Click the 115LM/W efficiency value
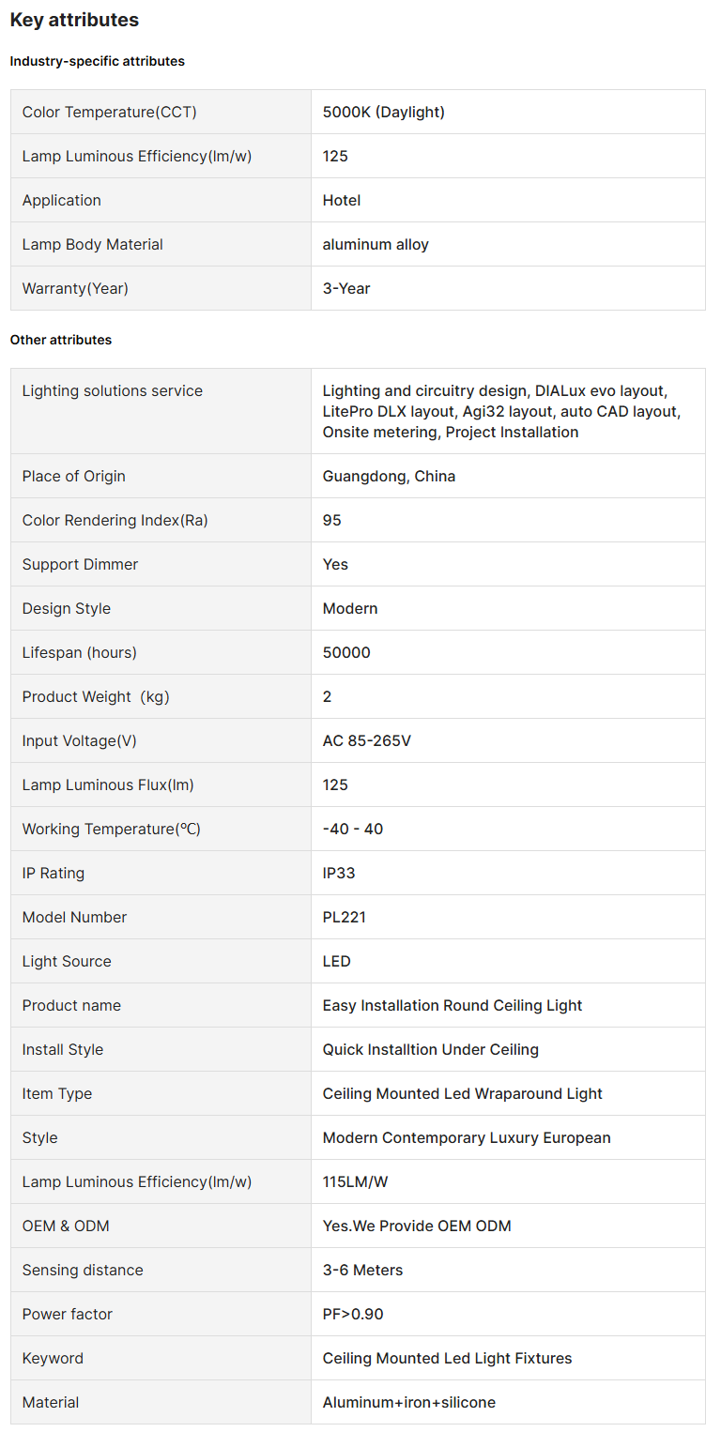Screen dimensions: 721x1432 click(355, 1181)
